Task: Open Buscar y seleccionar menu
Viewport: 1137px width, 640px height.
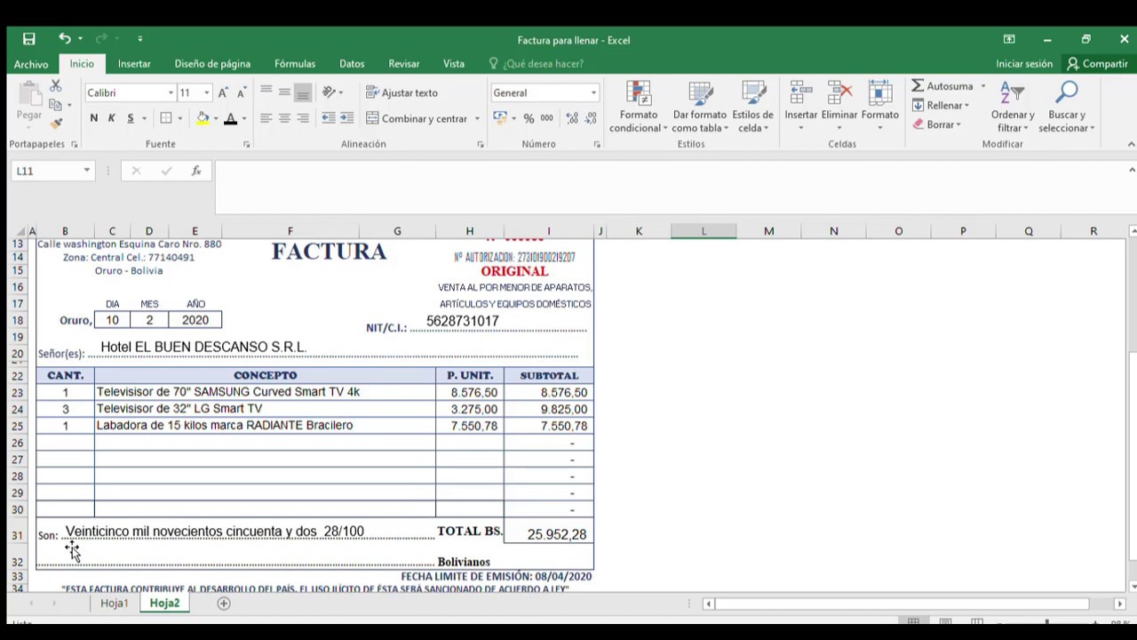Action: point(1067,107)
